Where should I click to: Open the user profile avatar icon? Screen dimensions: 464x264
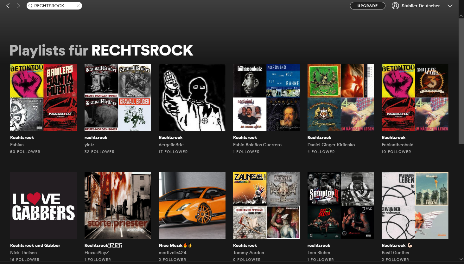click(395, 6)
